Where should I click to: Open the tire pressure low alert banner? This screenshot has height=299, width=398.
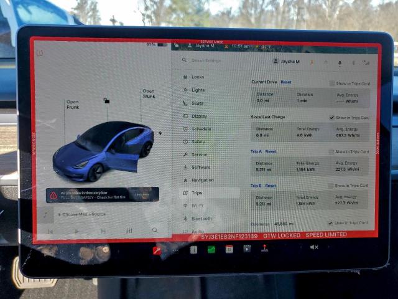(103, 195)
